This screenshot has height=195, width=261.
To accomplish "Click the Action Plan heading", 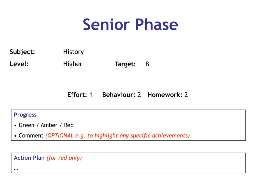I will [29, 158].
